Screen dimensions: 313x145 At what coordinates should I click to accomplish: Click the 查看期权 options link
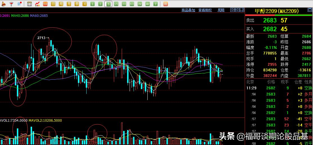(x=205, y=10)
